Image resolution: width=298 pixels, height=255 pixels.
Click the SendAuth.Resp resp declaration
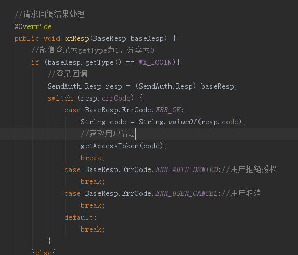85,86
